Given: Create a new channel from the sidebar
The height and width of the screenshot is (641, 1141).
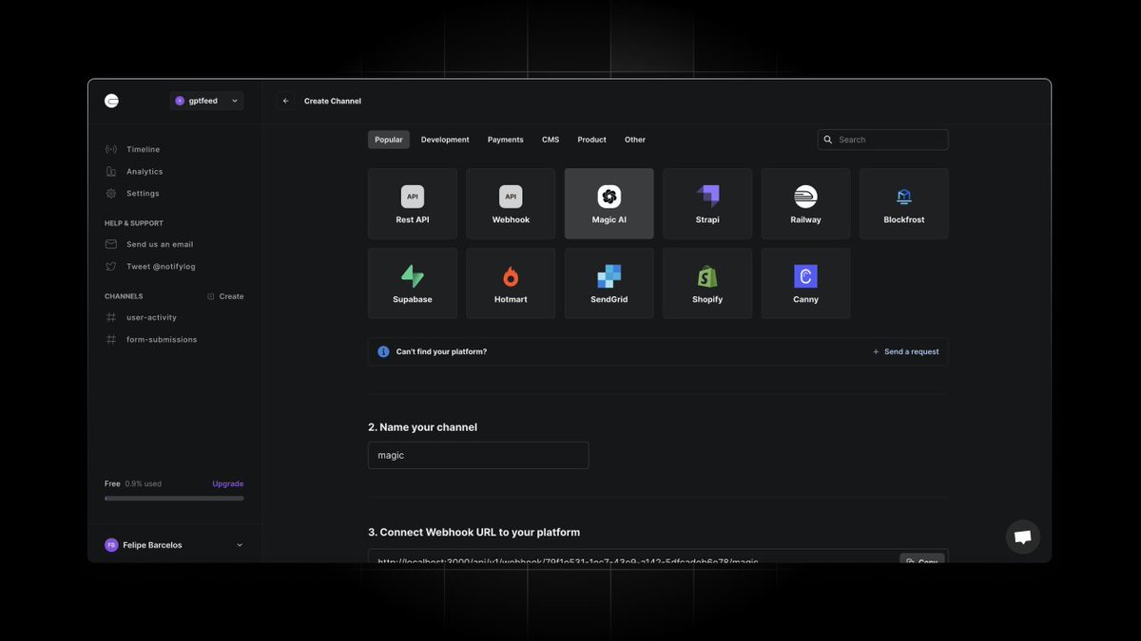Looking at the screenshot, I should click(x=225, y=296).
